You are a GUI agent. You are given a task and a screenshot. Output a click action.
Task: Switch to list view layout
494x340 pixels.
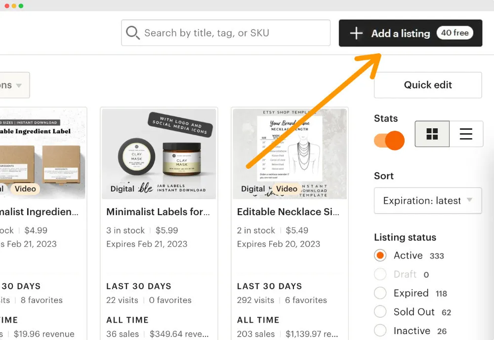[x=466, y=134]
